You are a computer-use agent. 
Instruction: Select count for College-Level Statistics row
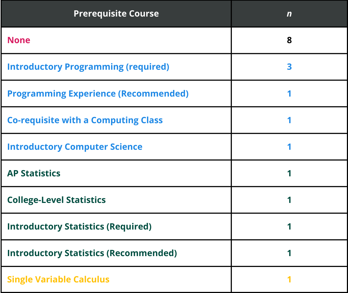(289, 200)
